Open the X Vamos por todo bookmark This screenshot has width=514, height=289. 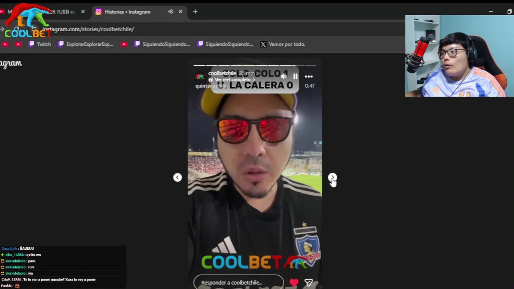click(x=283, y=44)
